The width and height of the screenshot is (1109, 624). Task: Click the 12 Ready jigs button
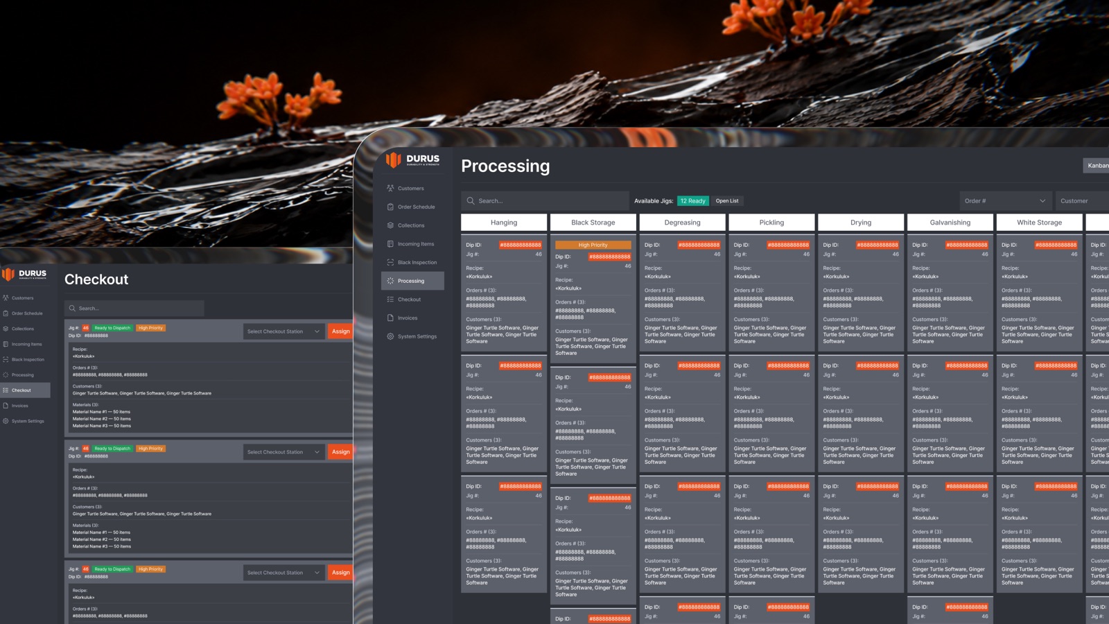693,201
